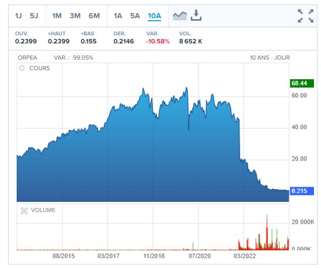321x268 pixels.
Task: Click the download chart icon
Action: pos(196,16)
